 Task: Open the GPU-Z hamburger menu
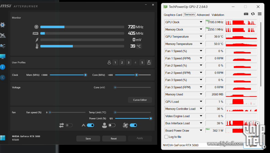(260, 14)
